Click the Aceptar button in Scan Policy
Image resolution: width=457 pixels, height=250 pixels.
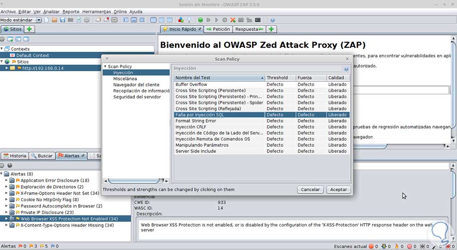click(x=338, y=189)
